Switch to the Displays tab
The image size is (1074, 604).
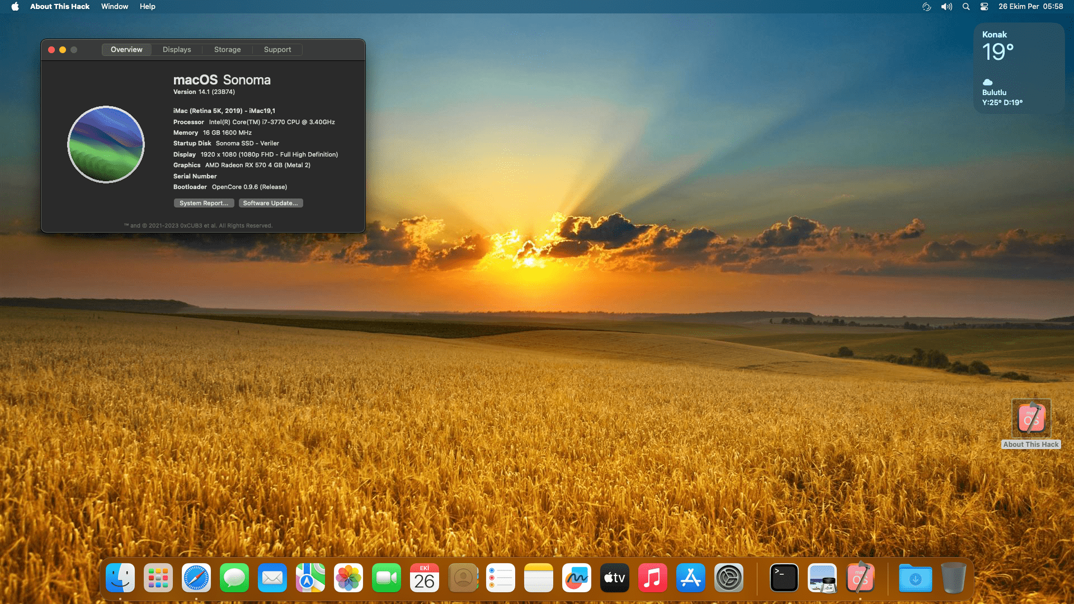click(x=177, y=50)
